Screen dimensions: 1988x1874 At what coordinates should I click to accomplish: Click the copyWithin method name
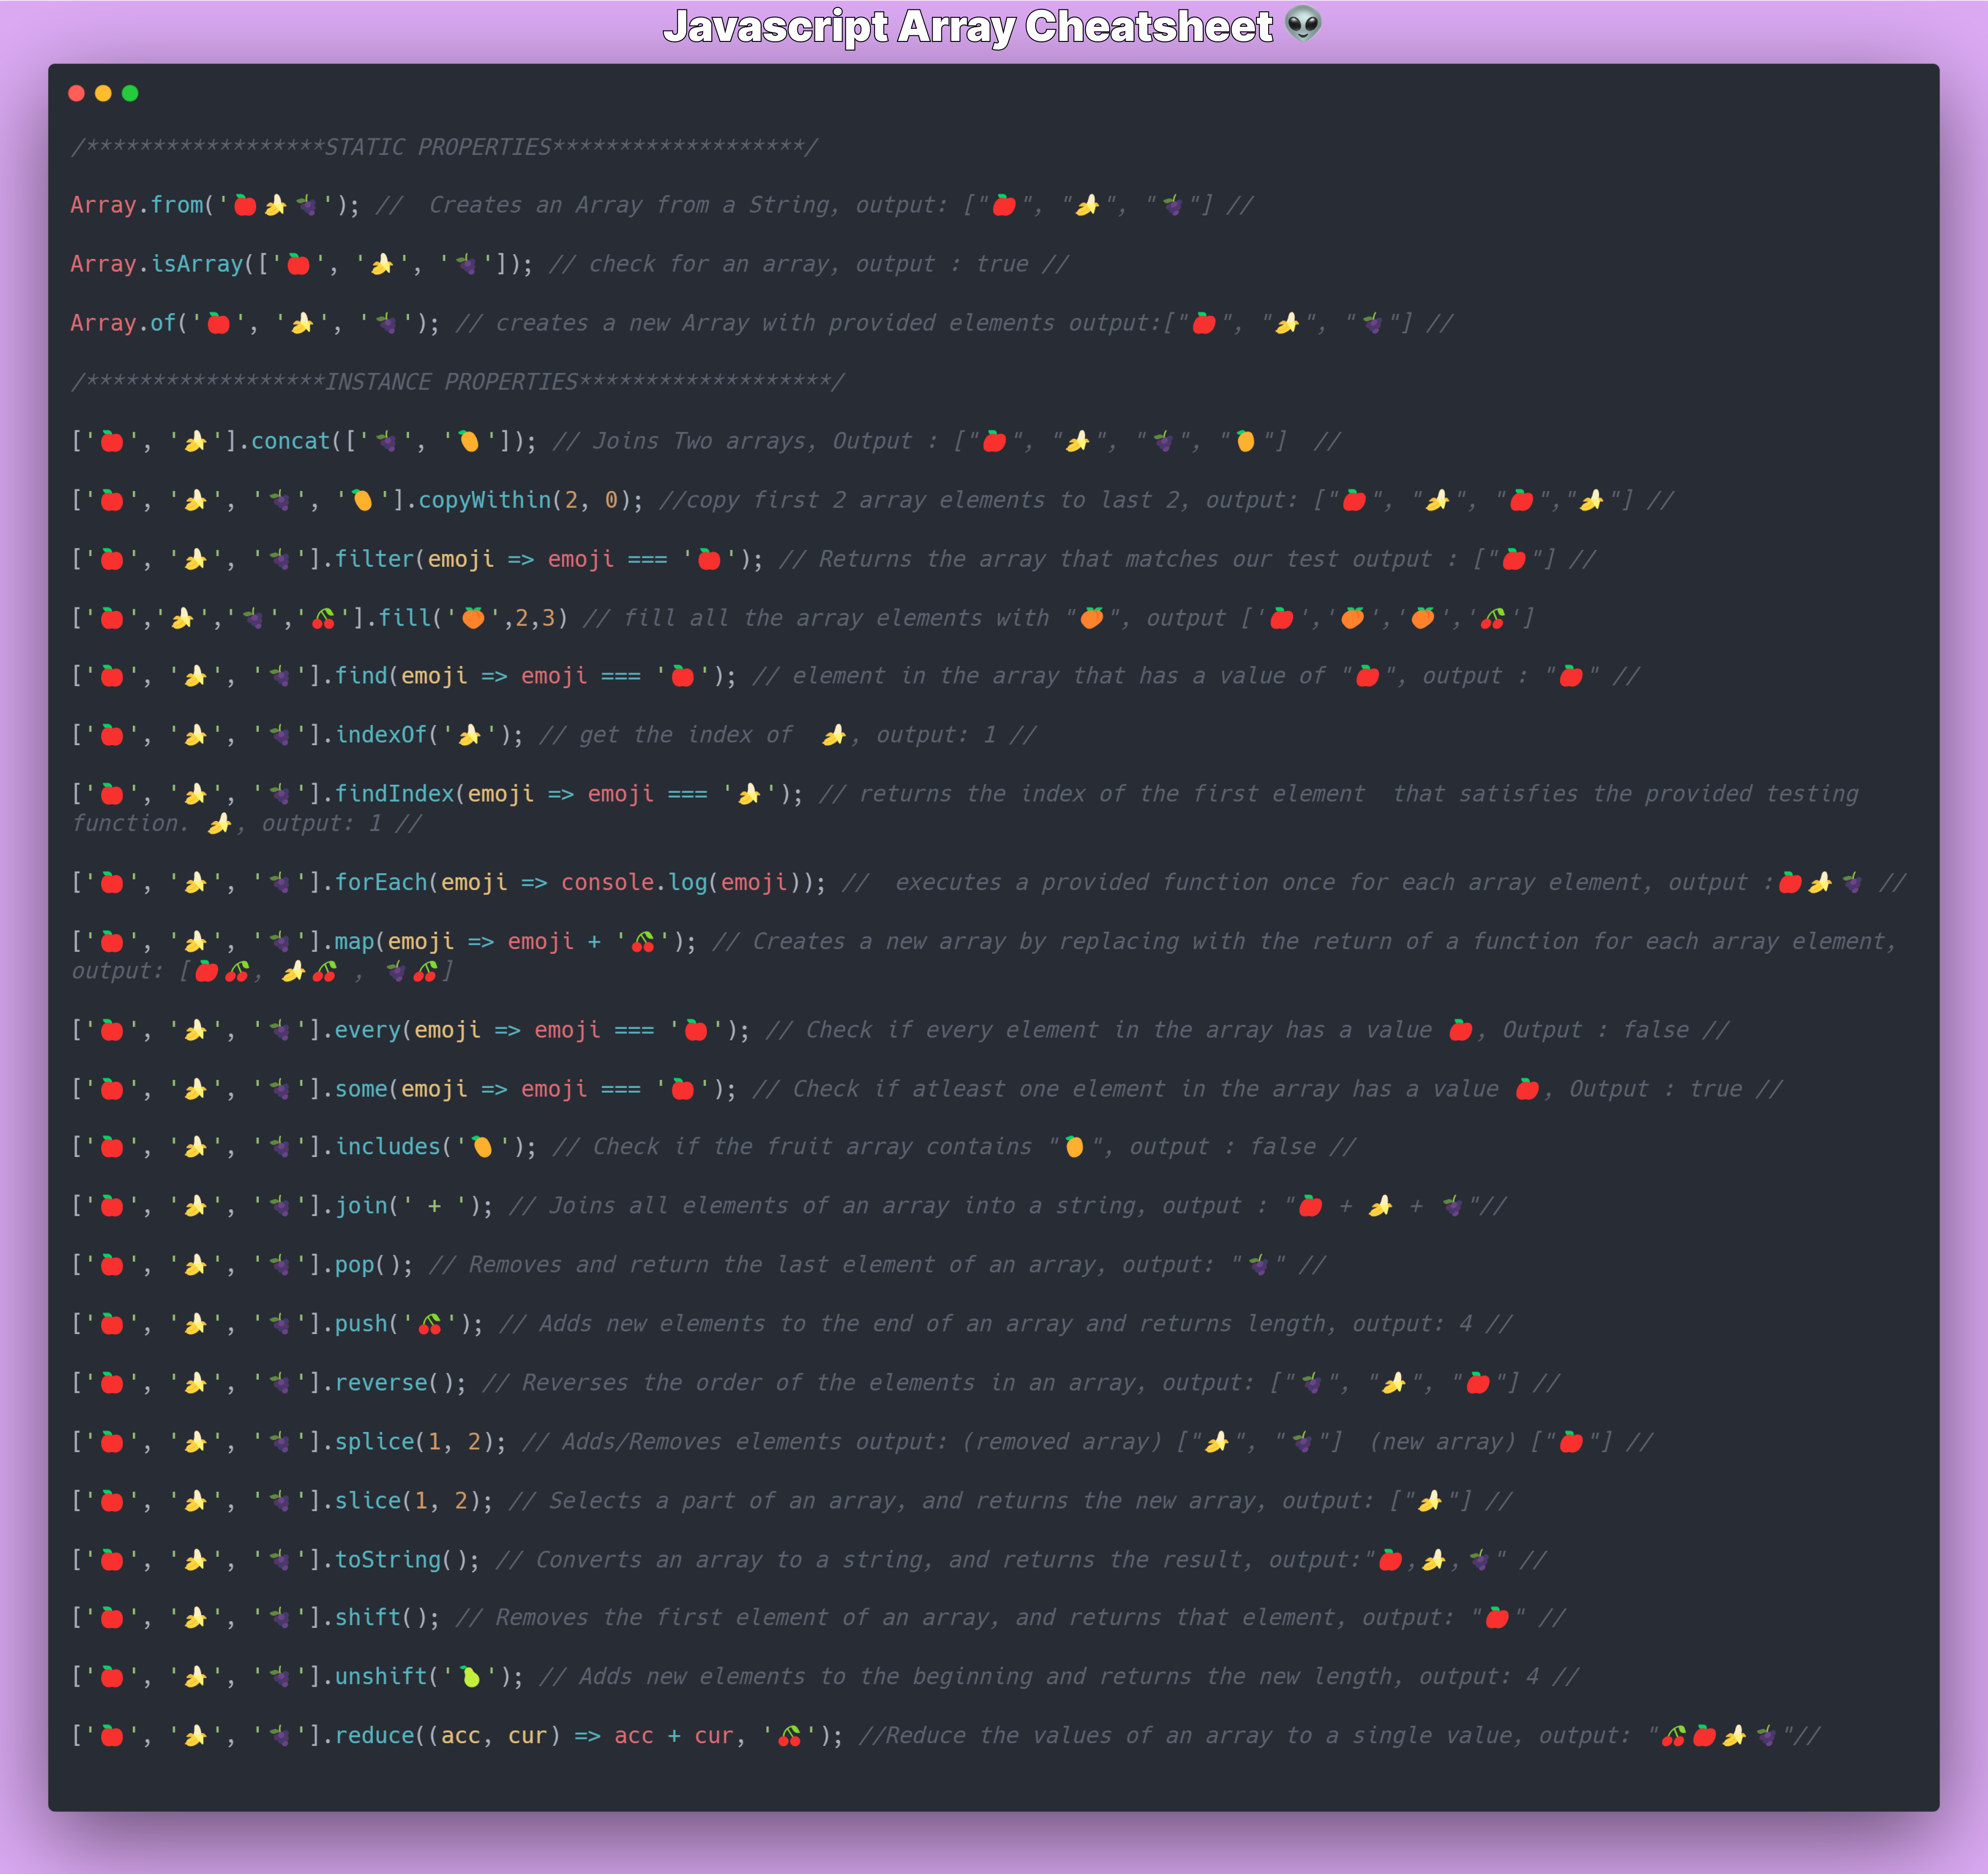point(484,500)
